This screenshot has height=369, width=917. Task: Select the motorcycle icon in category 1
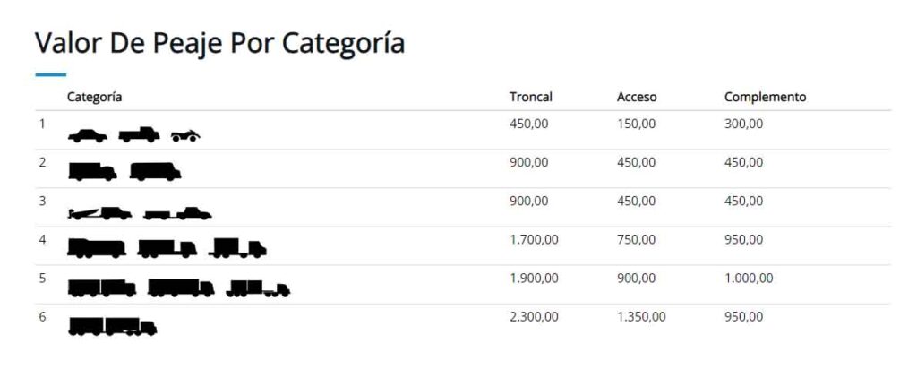click(x=185, y=136)
